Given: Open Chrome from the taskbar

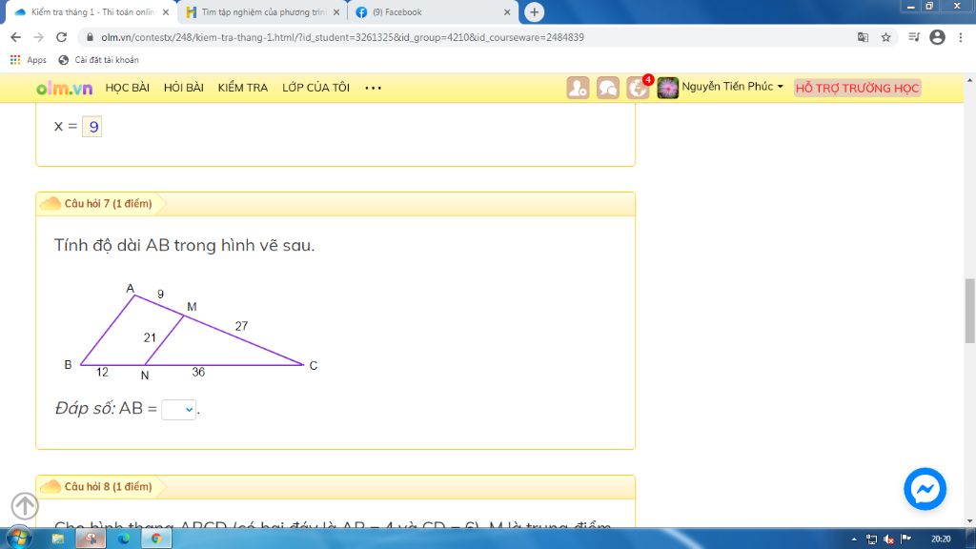Looking at the screenshot, I should (x=156, y=539).
